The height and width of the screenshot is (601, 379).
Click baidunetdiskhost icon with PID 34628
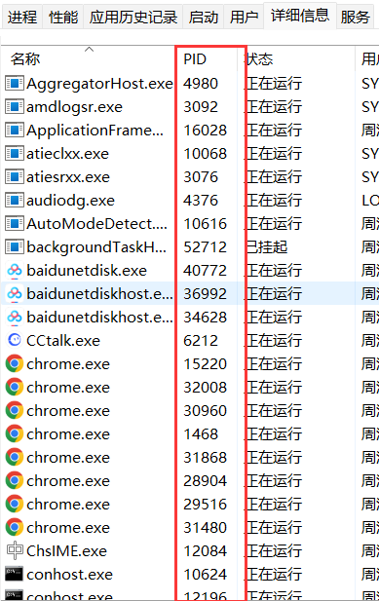[x=15, y=318]
